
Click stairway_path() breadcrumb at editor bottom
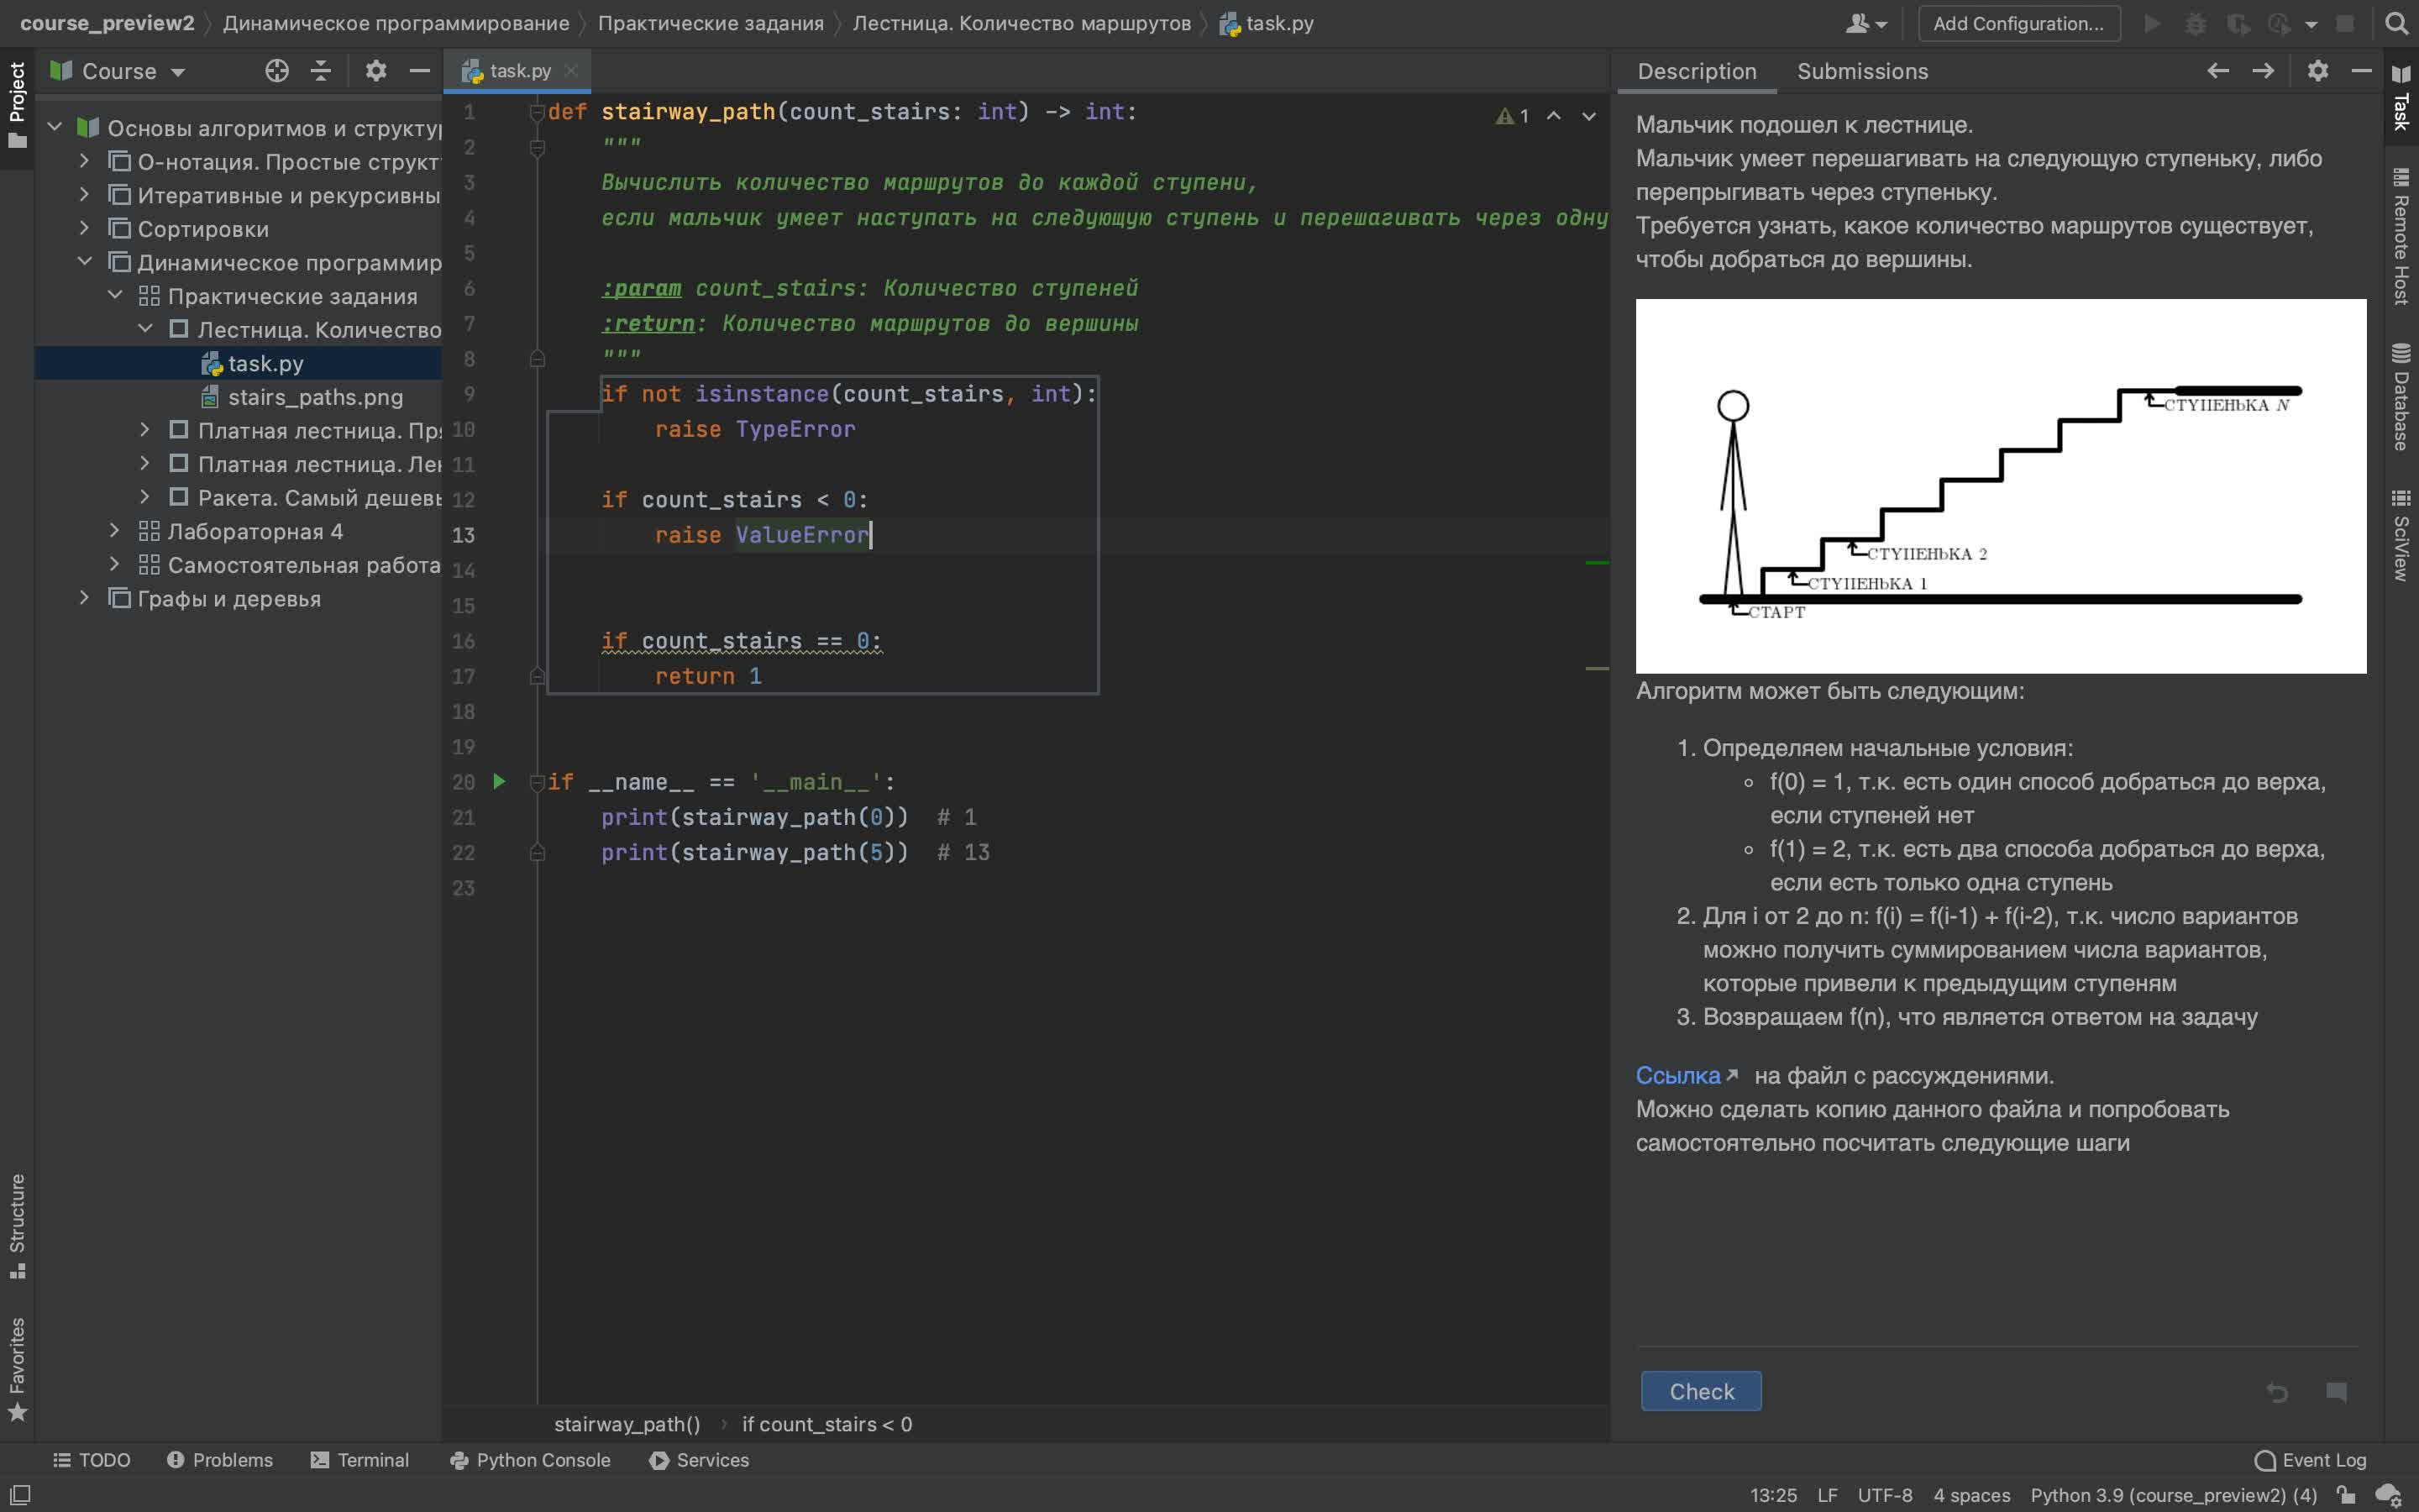(x=627, y=1424)
